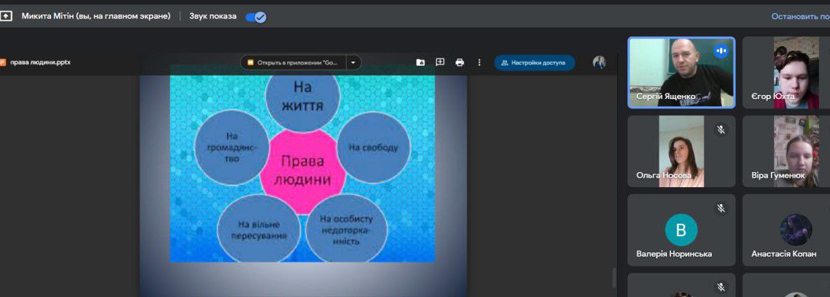Open the three-dot more options menu
This screenshot has height=297, width=830.
[479, 62]
